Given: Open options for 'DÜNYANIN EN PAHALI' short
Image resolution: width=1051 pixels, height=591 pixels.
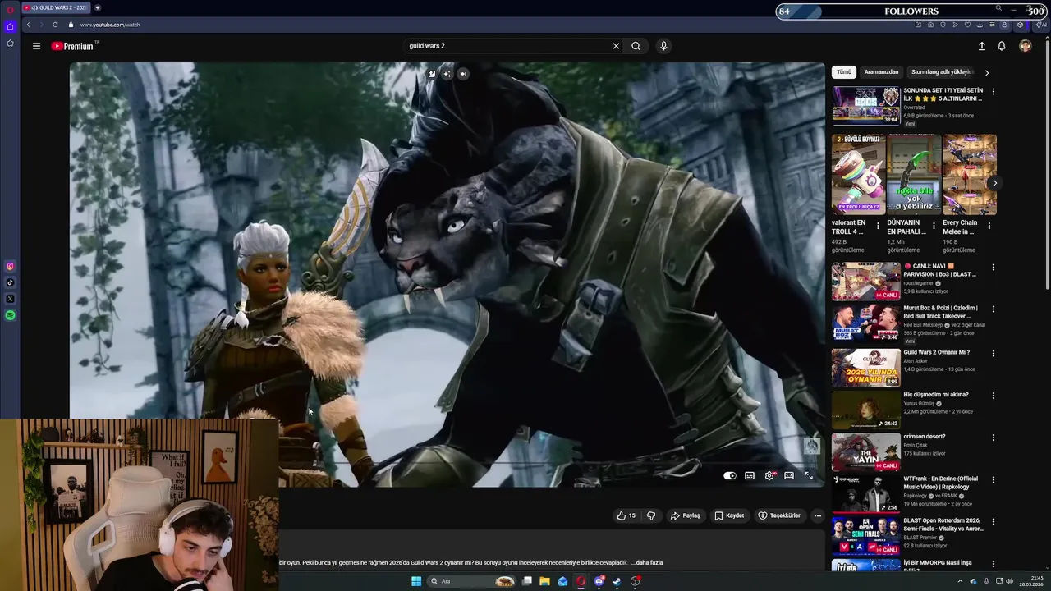Looking at the screenshot, I should [x=934, y=225].
